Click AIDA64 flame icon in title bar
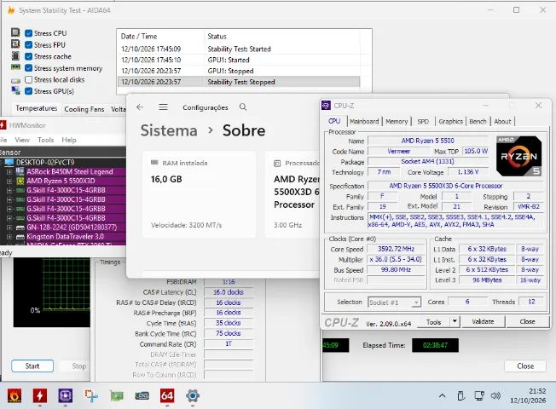The width and height of the screenshot is (556, 409). point(11,10)
